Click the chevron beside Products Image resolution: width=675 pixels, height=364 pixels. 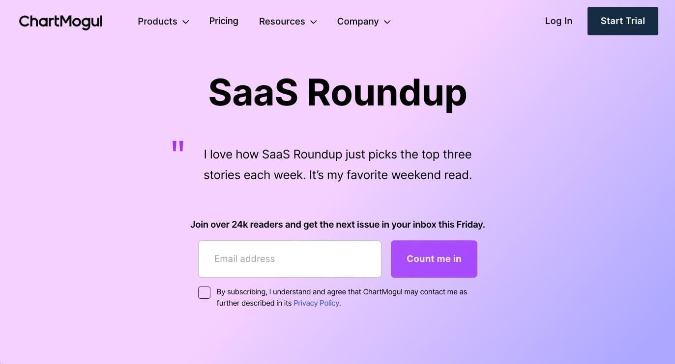[x=186, y=22]
